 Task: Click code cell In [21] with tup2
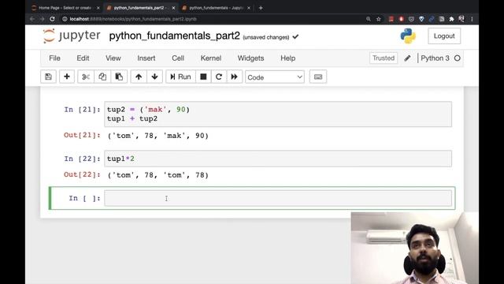click(278, 114)
